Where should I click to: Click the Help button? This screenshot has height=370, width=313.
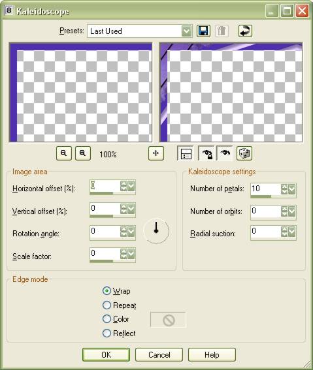pyautogui.click(x=212, y=354)
